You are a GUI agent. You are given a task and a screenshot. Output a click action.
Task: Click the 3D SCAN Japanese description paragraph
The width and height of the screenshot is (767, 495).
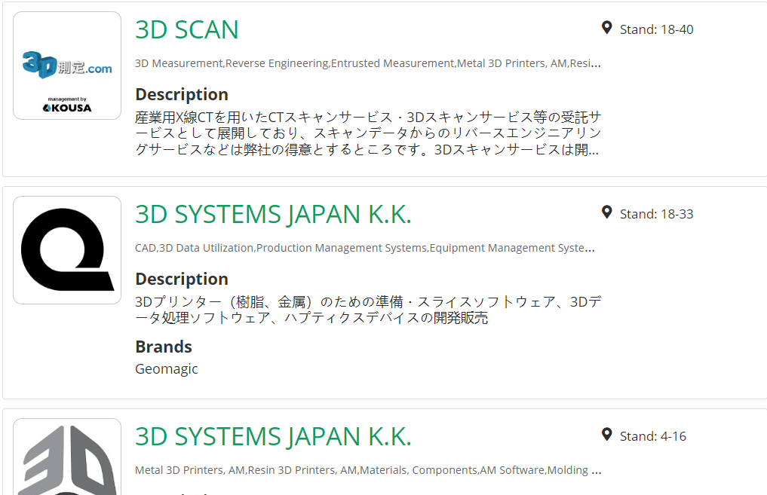click(x=368, y=133)
